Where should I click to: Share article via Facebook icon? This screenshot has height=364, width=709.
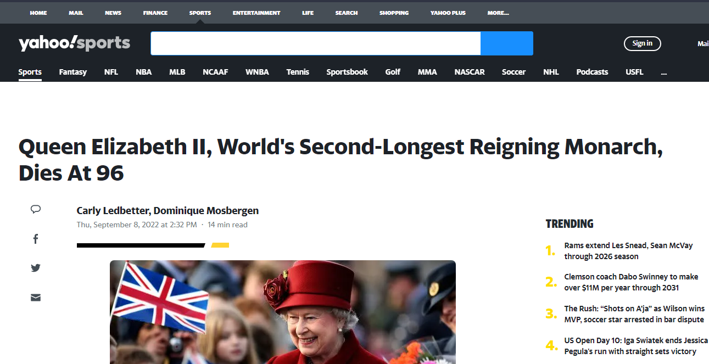tap(36, 239)
